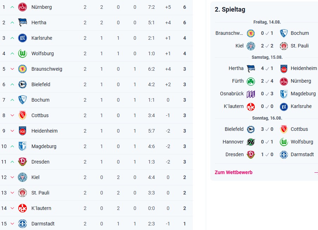Click the Nürnberg club crest in the table

pyautogui.click(x=22, y=7)
